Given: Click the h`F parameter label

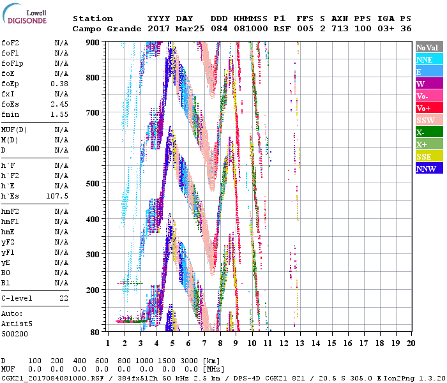Looking at the screenshot, I should 8,165.
